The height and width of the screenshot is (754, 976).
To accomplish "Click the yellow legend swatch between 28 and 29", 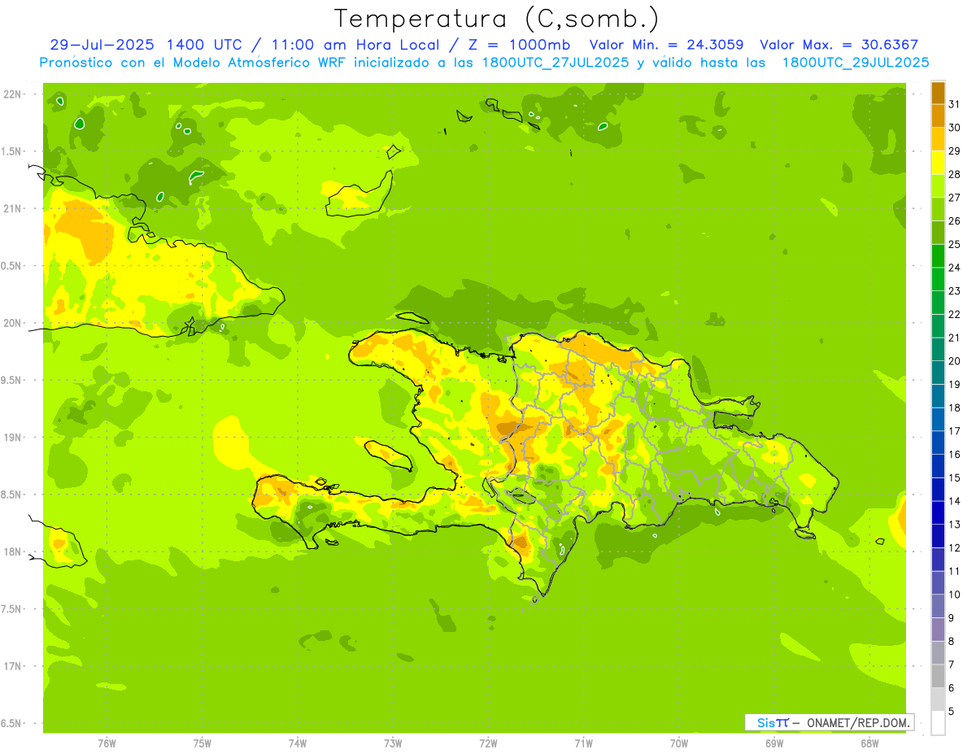I will 938,163.
